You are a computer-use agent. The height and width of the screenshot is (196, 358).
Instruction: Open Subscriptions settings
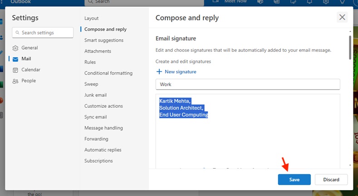pos(98,161)
